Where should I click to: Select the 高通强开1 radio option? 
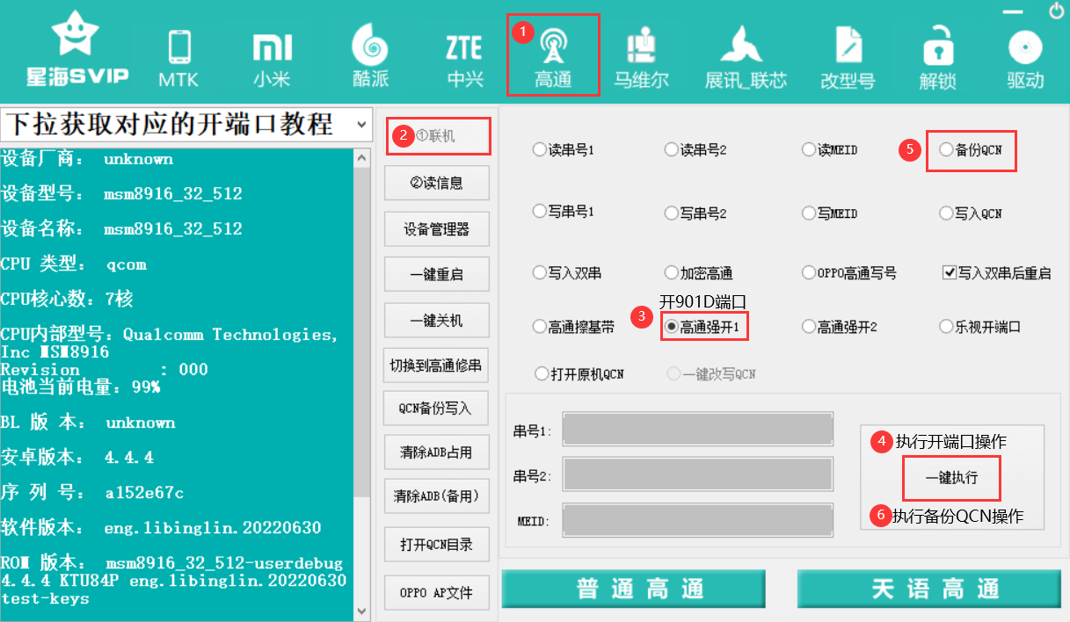coord(702,327)
